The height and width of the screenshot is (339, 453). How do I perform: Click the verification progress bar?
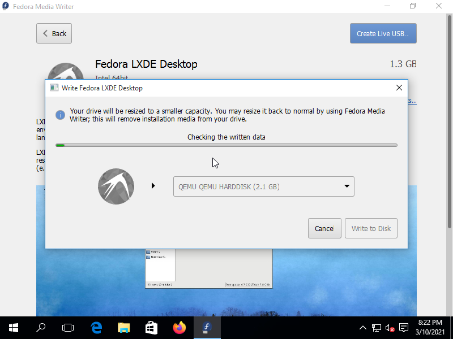(x=226, y=145)
